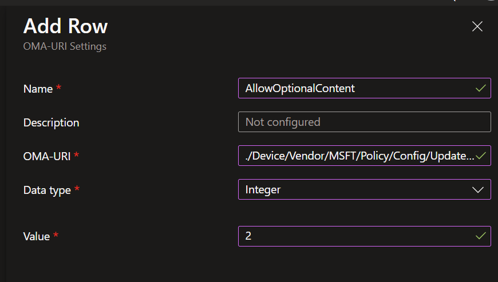Click the Add Row heading
Image resolution: width=498 pixels, height=282 pixels.
(65, 26)
